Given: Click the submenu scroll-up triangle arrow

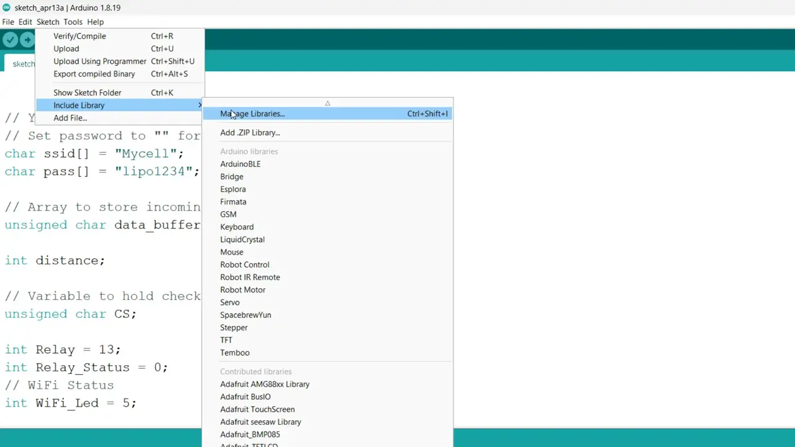Looking at the screenshot, I should (x=327, y=103).
